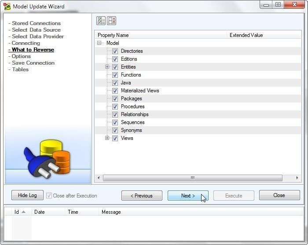Viewport: 308px width, 245px height.
Task: Uncheck the Directories checkbox
Action: [115, 51]
